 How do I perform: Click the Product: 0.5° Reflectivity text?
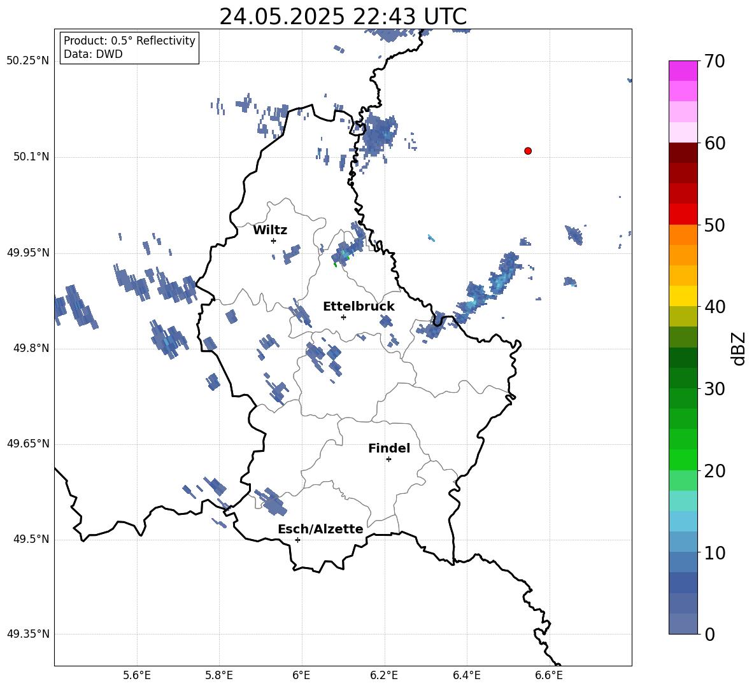129,41
